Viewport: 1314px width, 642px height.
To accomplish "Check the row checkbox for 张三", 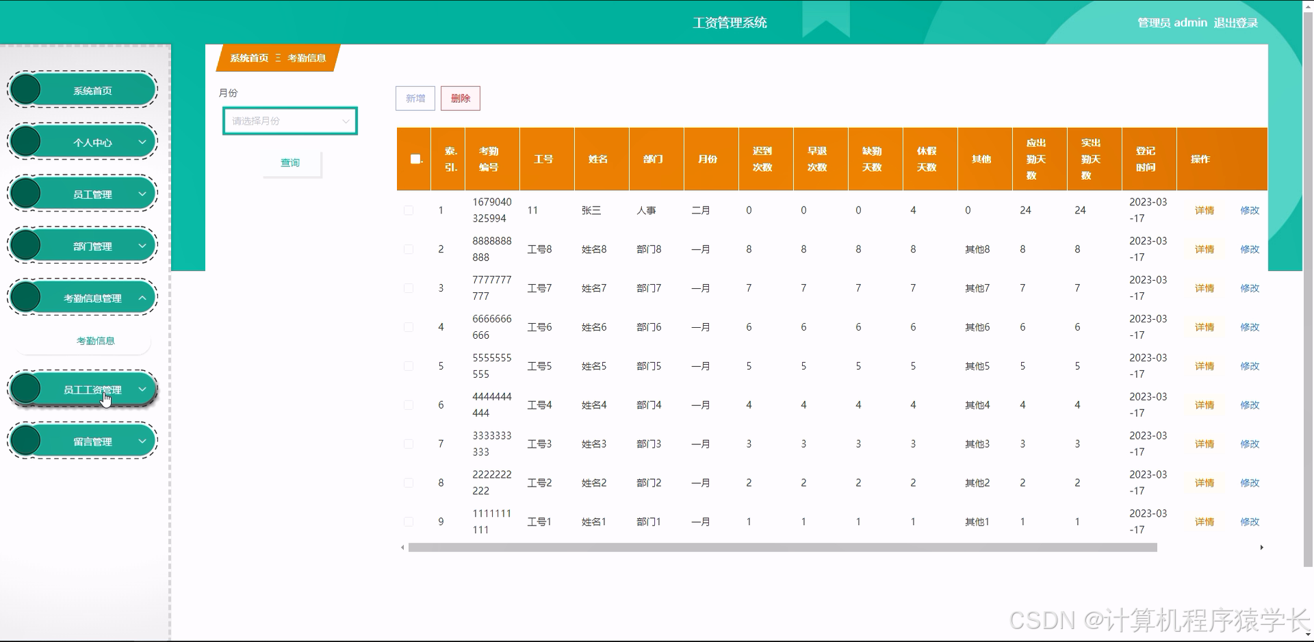I will [x=409, y=210].
